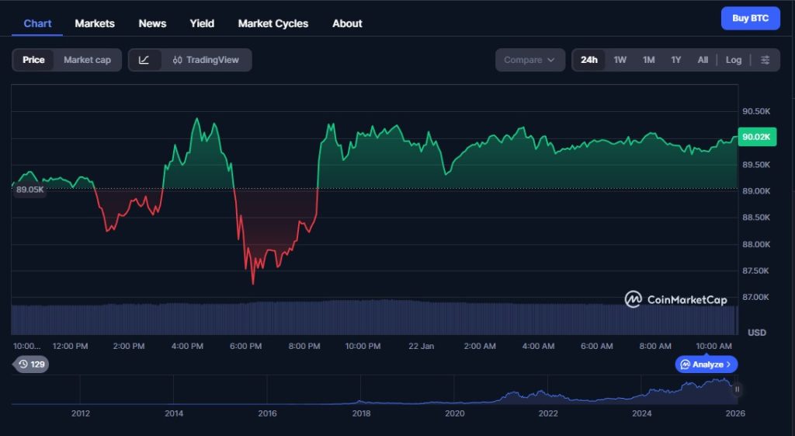Select the Price toggle option
The width and height of the screenshot is (795, 436).
pyautogui.click(x=33, y=60)
